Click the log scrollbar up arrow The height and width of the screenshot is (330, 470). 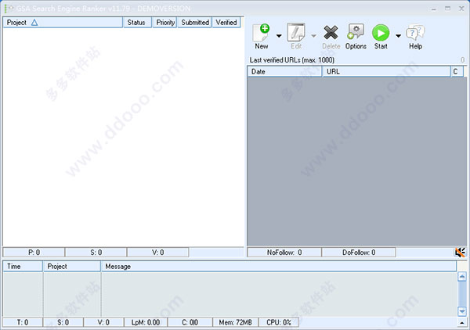(x=462, y=277)
